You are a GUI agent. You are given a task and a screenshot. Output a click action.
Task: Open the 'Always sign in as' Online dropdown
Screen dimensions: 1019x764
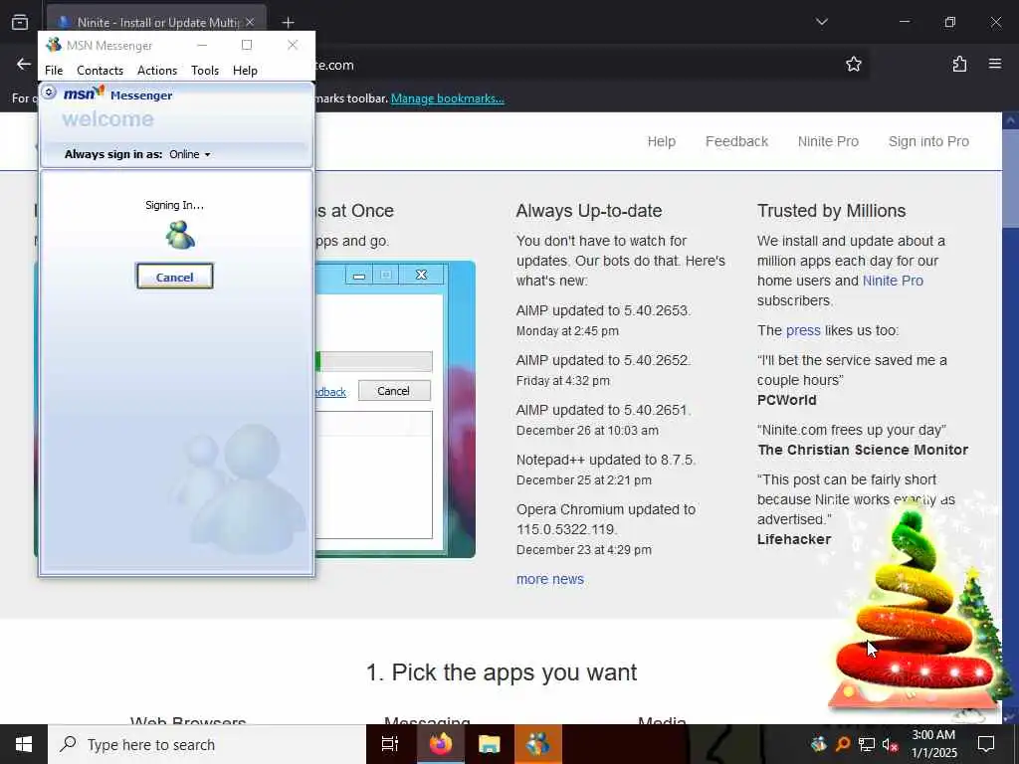pos(190,154)
